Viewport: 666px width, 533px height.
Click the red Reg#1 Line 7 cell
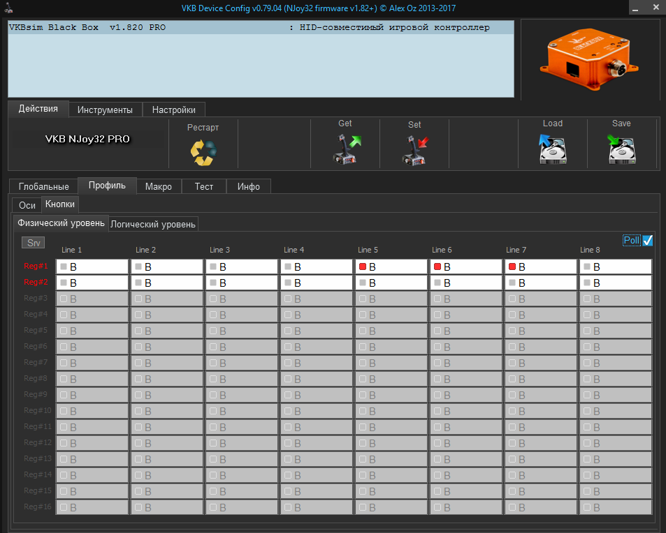tap(541, 266)
